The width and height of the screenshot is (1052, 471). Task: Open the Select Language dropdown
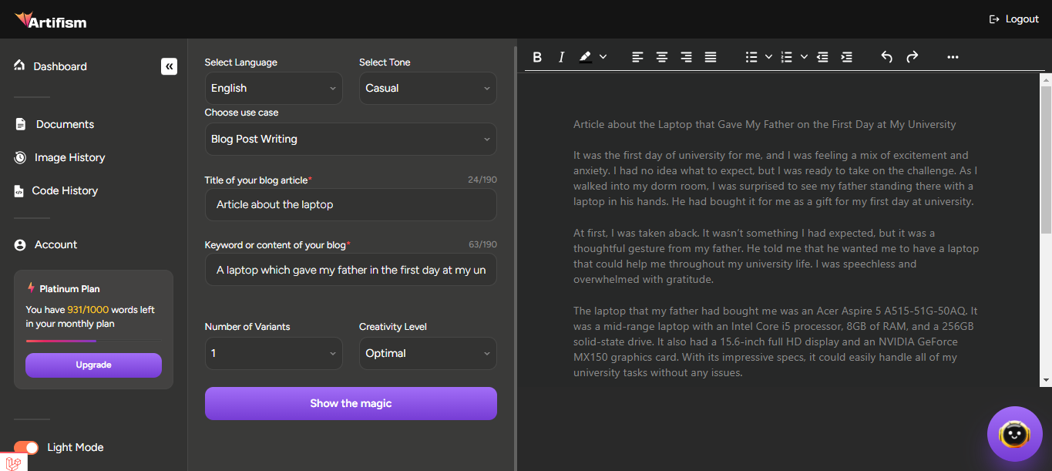click(274, 89)
